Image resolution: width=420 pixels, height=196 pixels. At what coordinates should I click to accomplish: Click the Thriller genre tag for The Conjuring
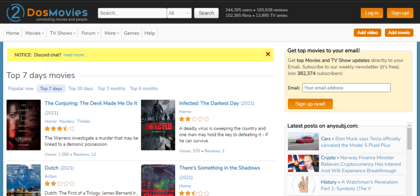[84, 122]
